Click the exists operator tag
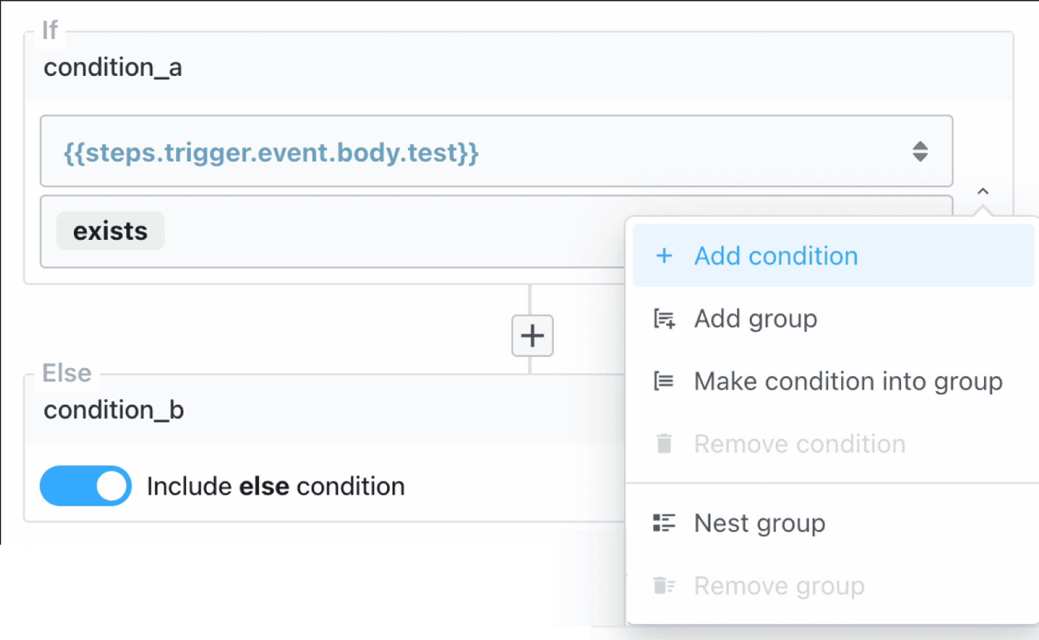1039x640 pixels. tap(110, 231)
